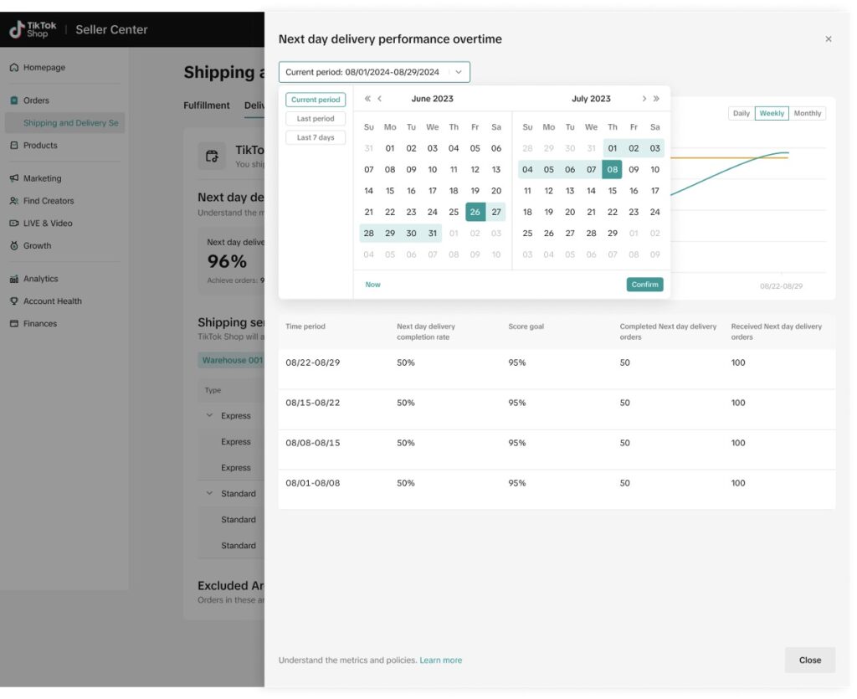Click the Growth sidebar icon
The height and width of the screenshot is (699, 857).
14,246
